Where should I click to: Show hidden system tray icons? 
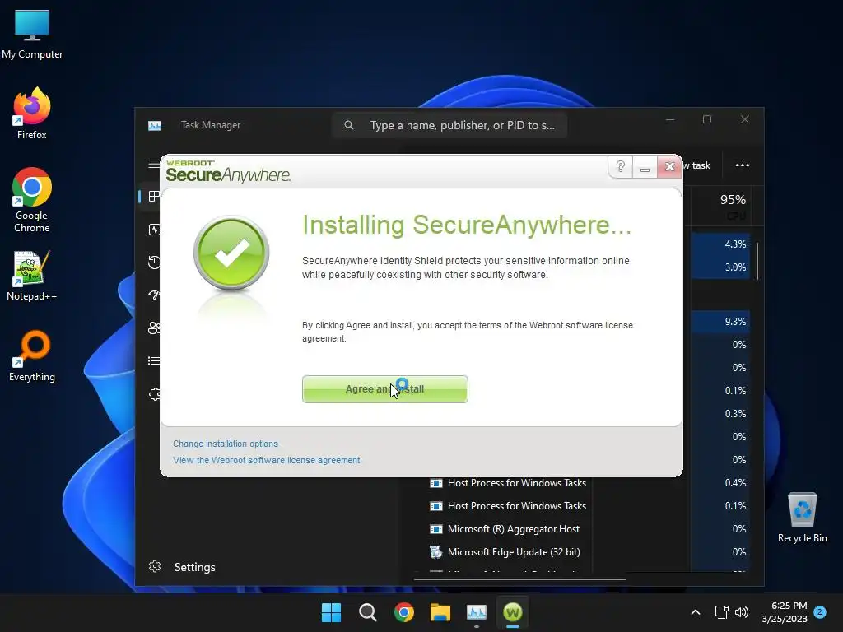click(x=695, y=612)
